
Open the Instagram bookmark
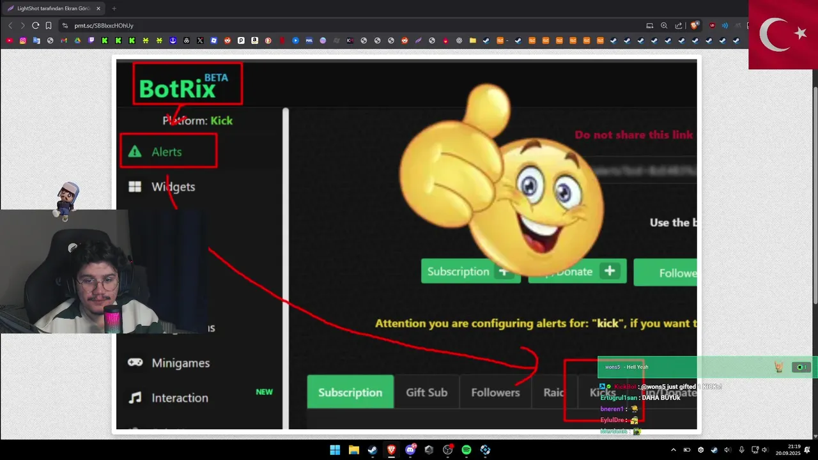(23, 40)
